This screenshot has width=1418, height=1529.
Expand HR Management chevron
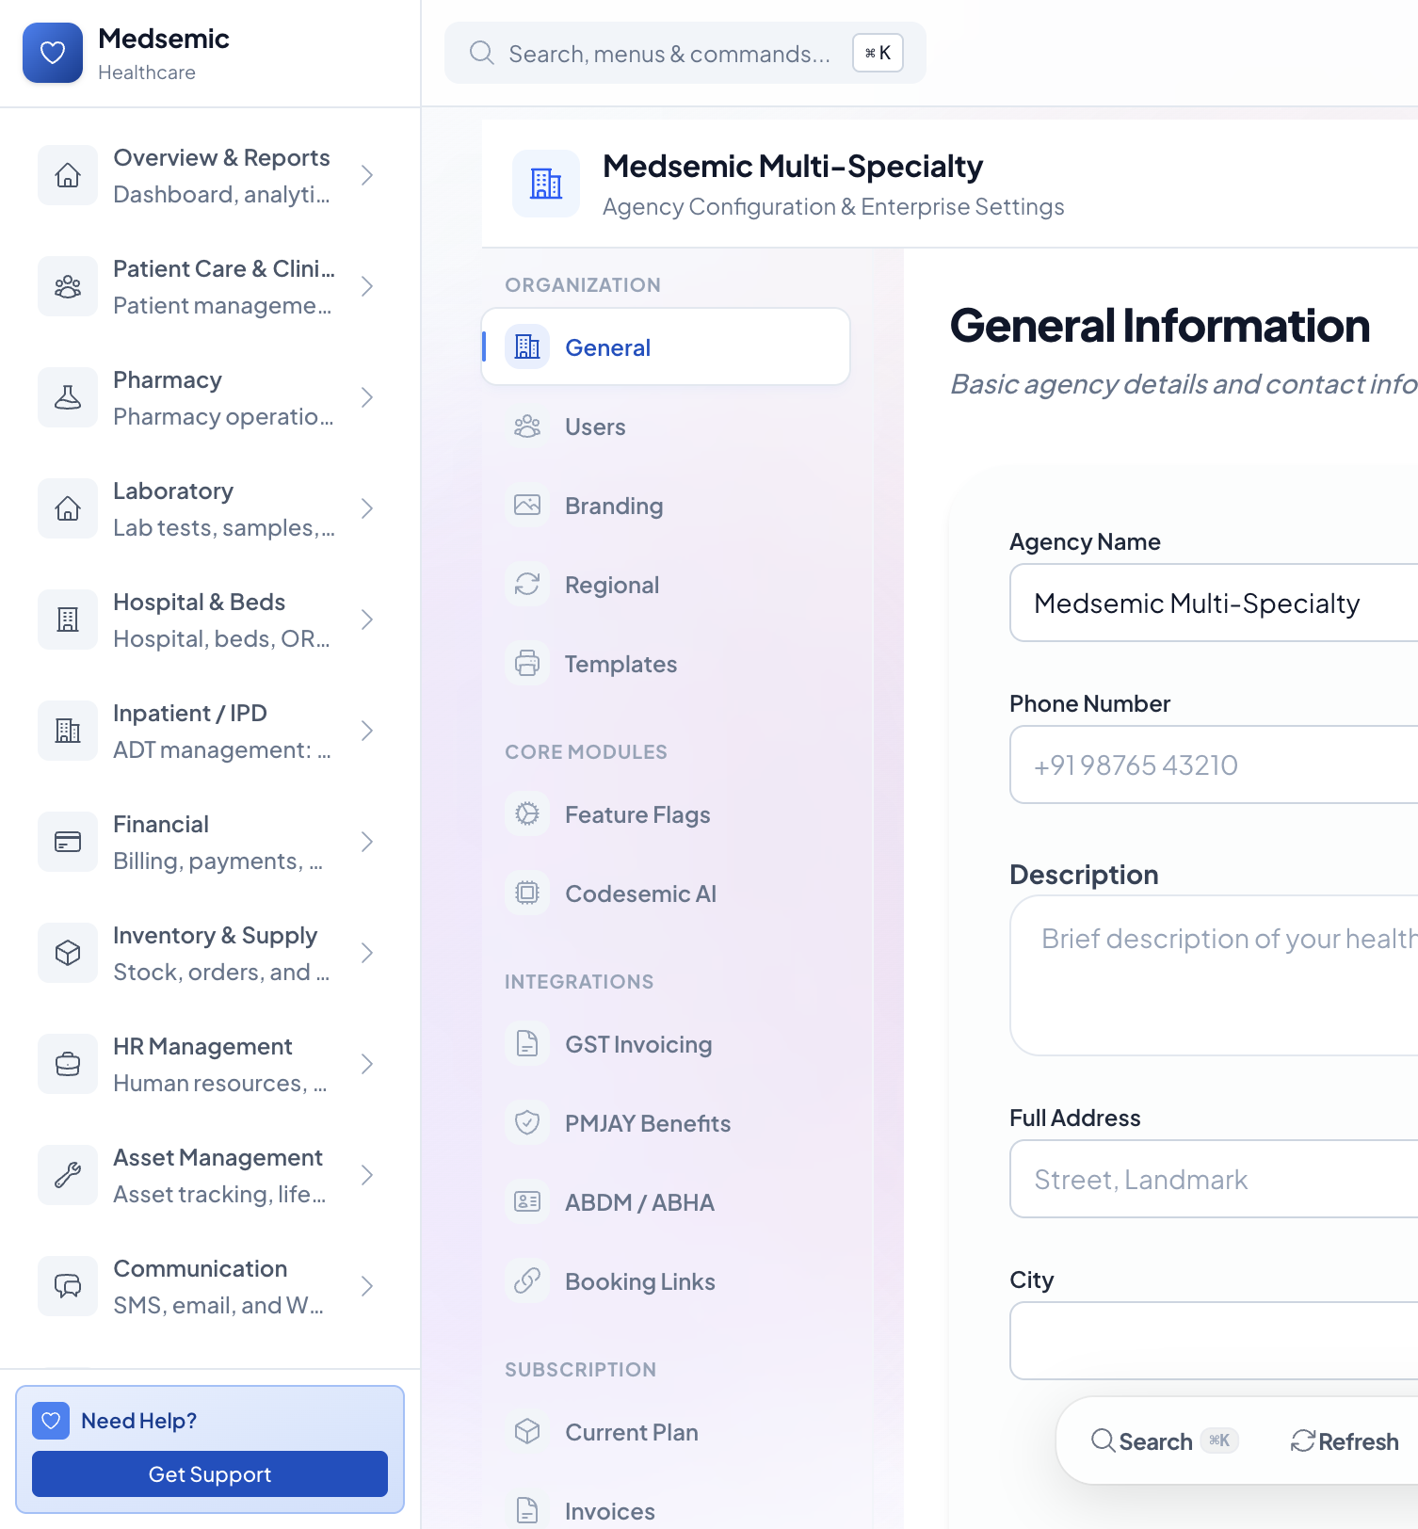coord(367,1064)
